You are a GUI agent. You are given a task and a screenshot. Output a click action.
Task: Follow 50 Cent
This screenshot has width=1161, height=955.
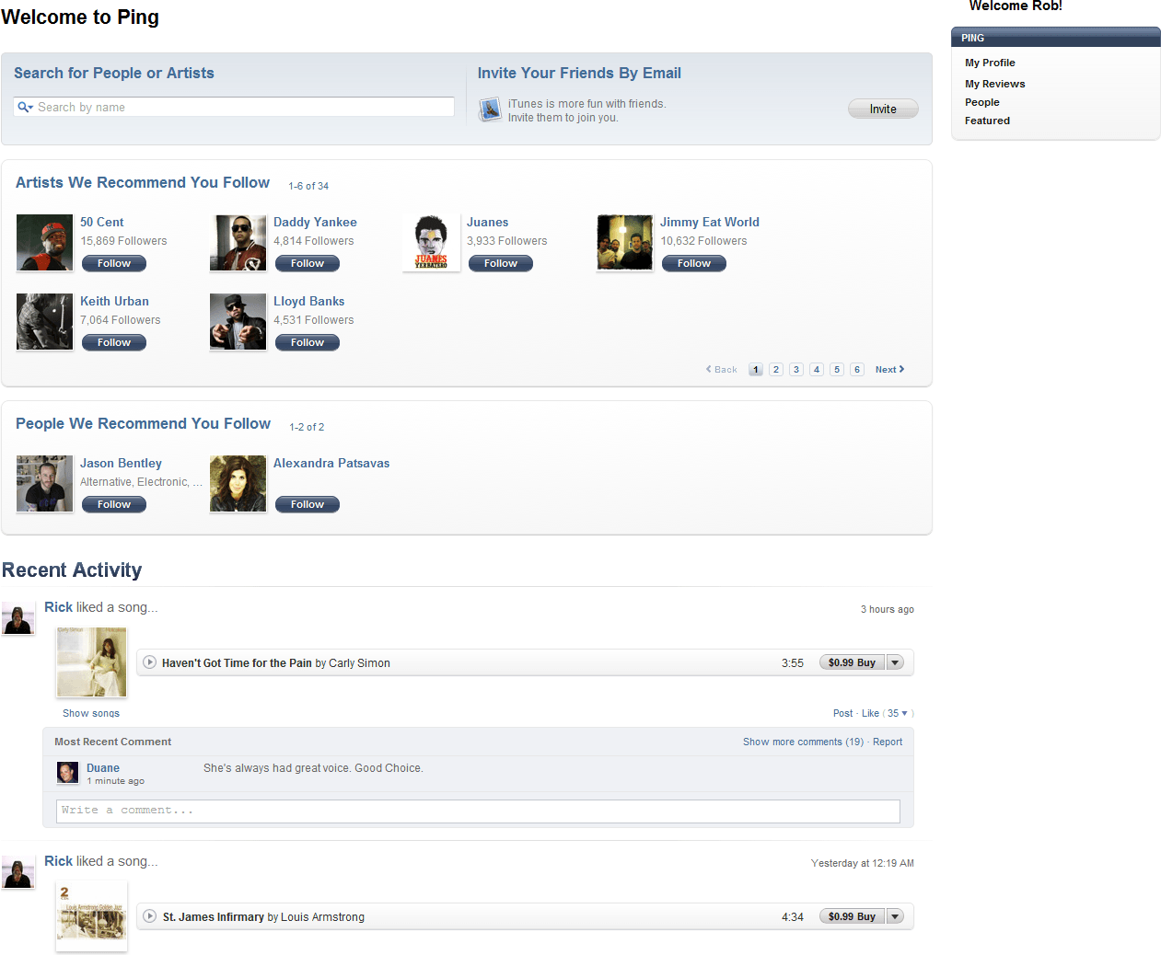tap(114, 263)
